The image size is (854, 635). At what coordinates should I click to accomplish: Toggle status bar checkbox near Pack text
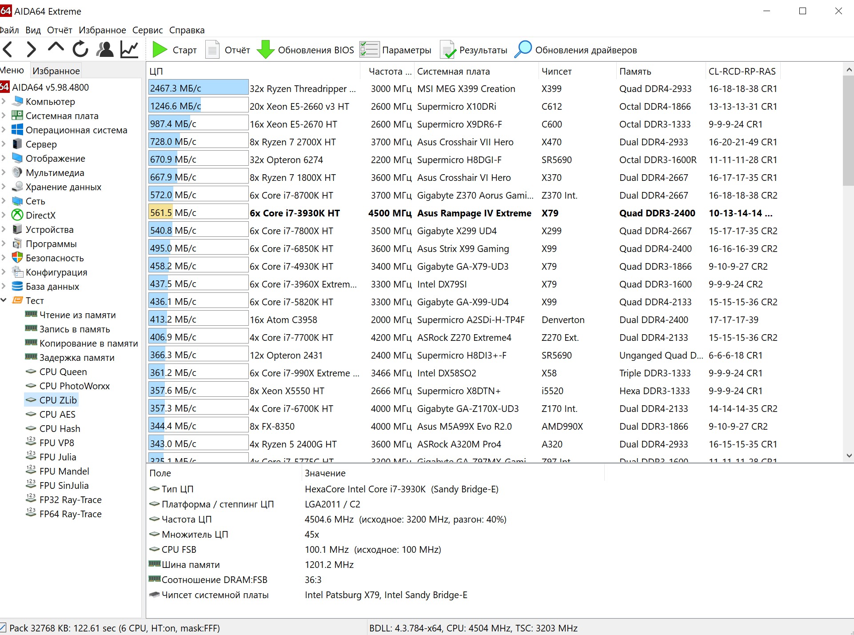pos(3,628)
